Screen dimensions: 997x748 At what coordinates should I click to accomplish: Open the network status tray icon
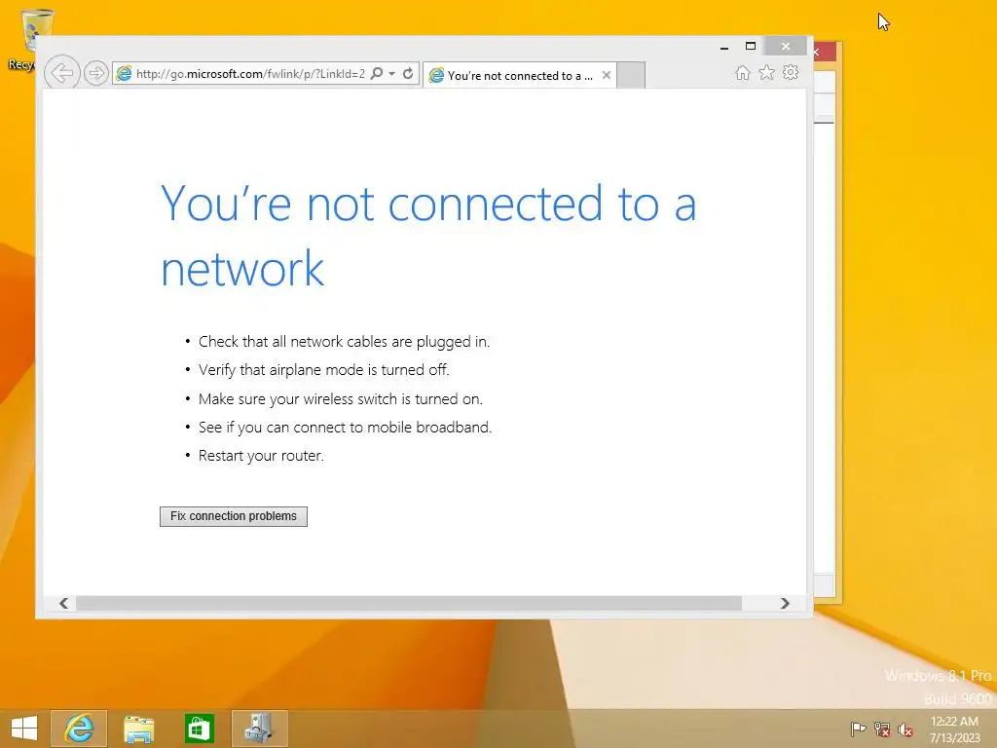click(882, 729)
